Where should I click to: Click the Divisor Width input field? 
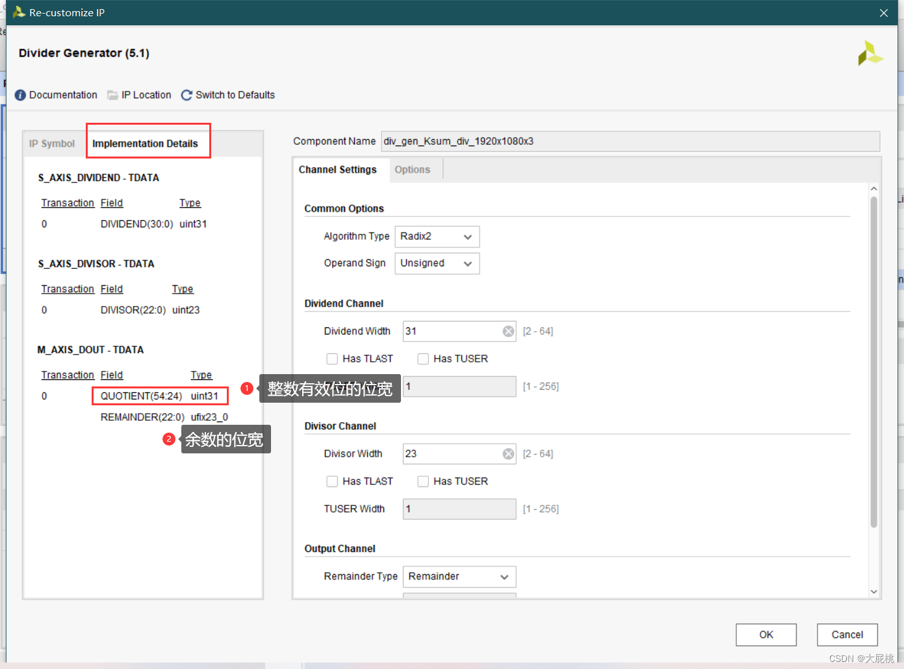tap(459, 454)
